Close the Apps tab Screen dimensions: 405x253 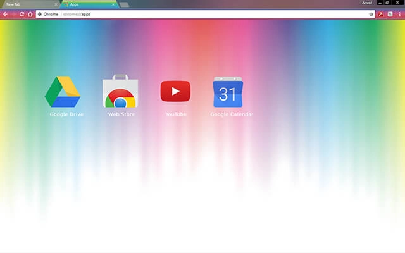click(113, 4)
